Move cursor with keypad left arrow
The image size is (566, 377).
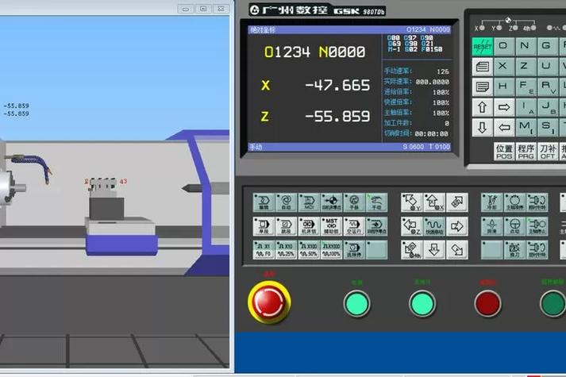504,128
